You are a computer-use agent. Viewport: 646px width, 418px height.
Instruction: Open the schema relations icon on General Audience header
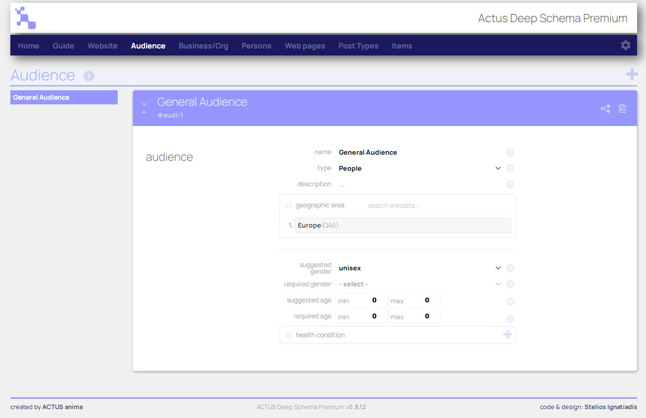pos(605,108)
